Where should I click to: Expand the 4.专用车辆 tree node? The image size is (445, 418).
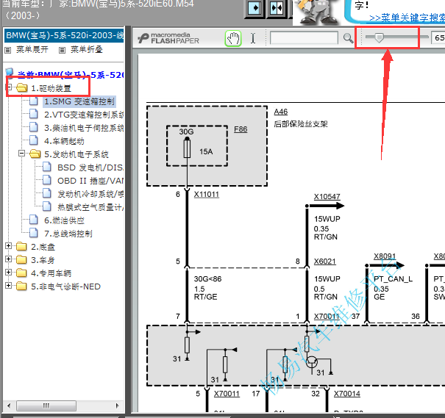[x=9, y=273]
